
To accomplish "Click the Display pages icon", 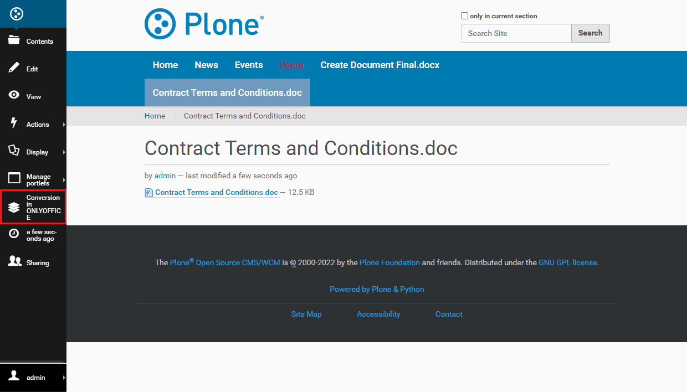I will pos(14,151).
